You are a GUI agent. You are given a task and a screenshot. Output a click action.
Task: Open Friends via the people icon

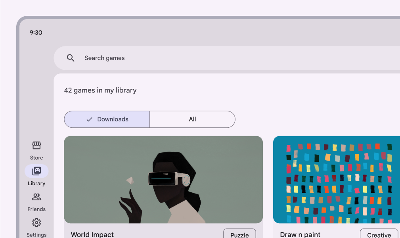pos(36,197)
